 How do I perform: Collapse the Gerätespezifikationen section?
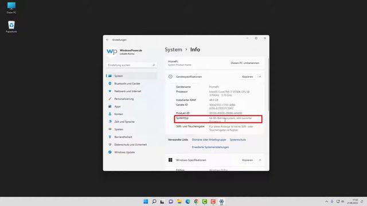tap(260, 77)
